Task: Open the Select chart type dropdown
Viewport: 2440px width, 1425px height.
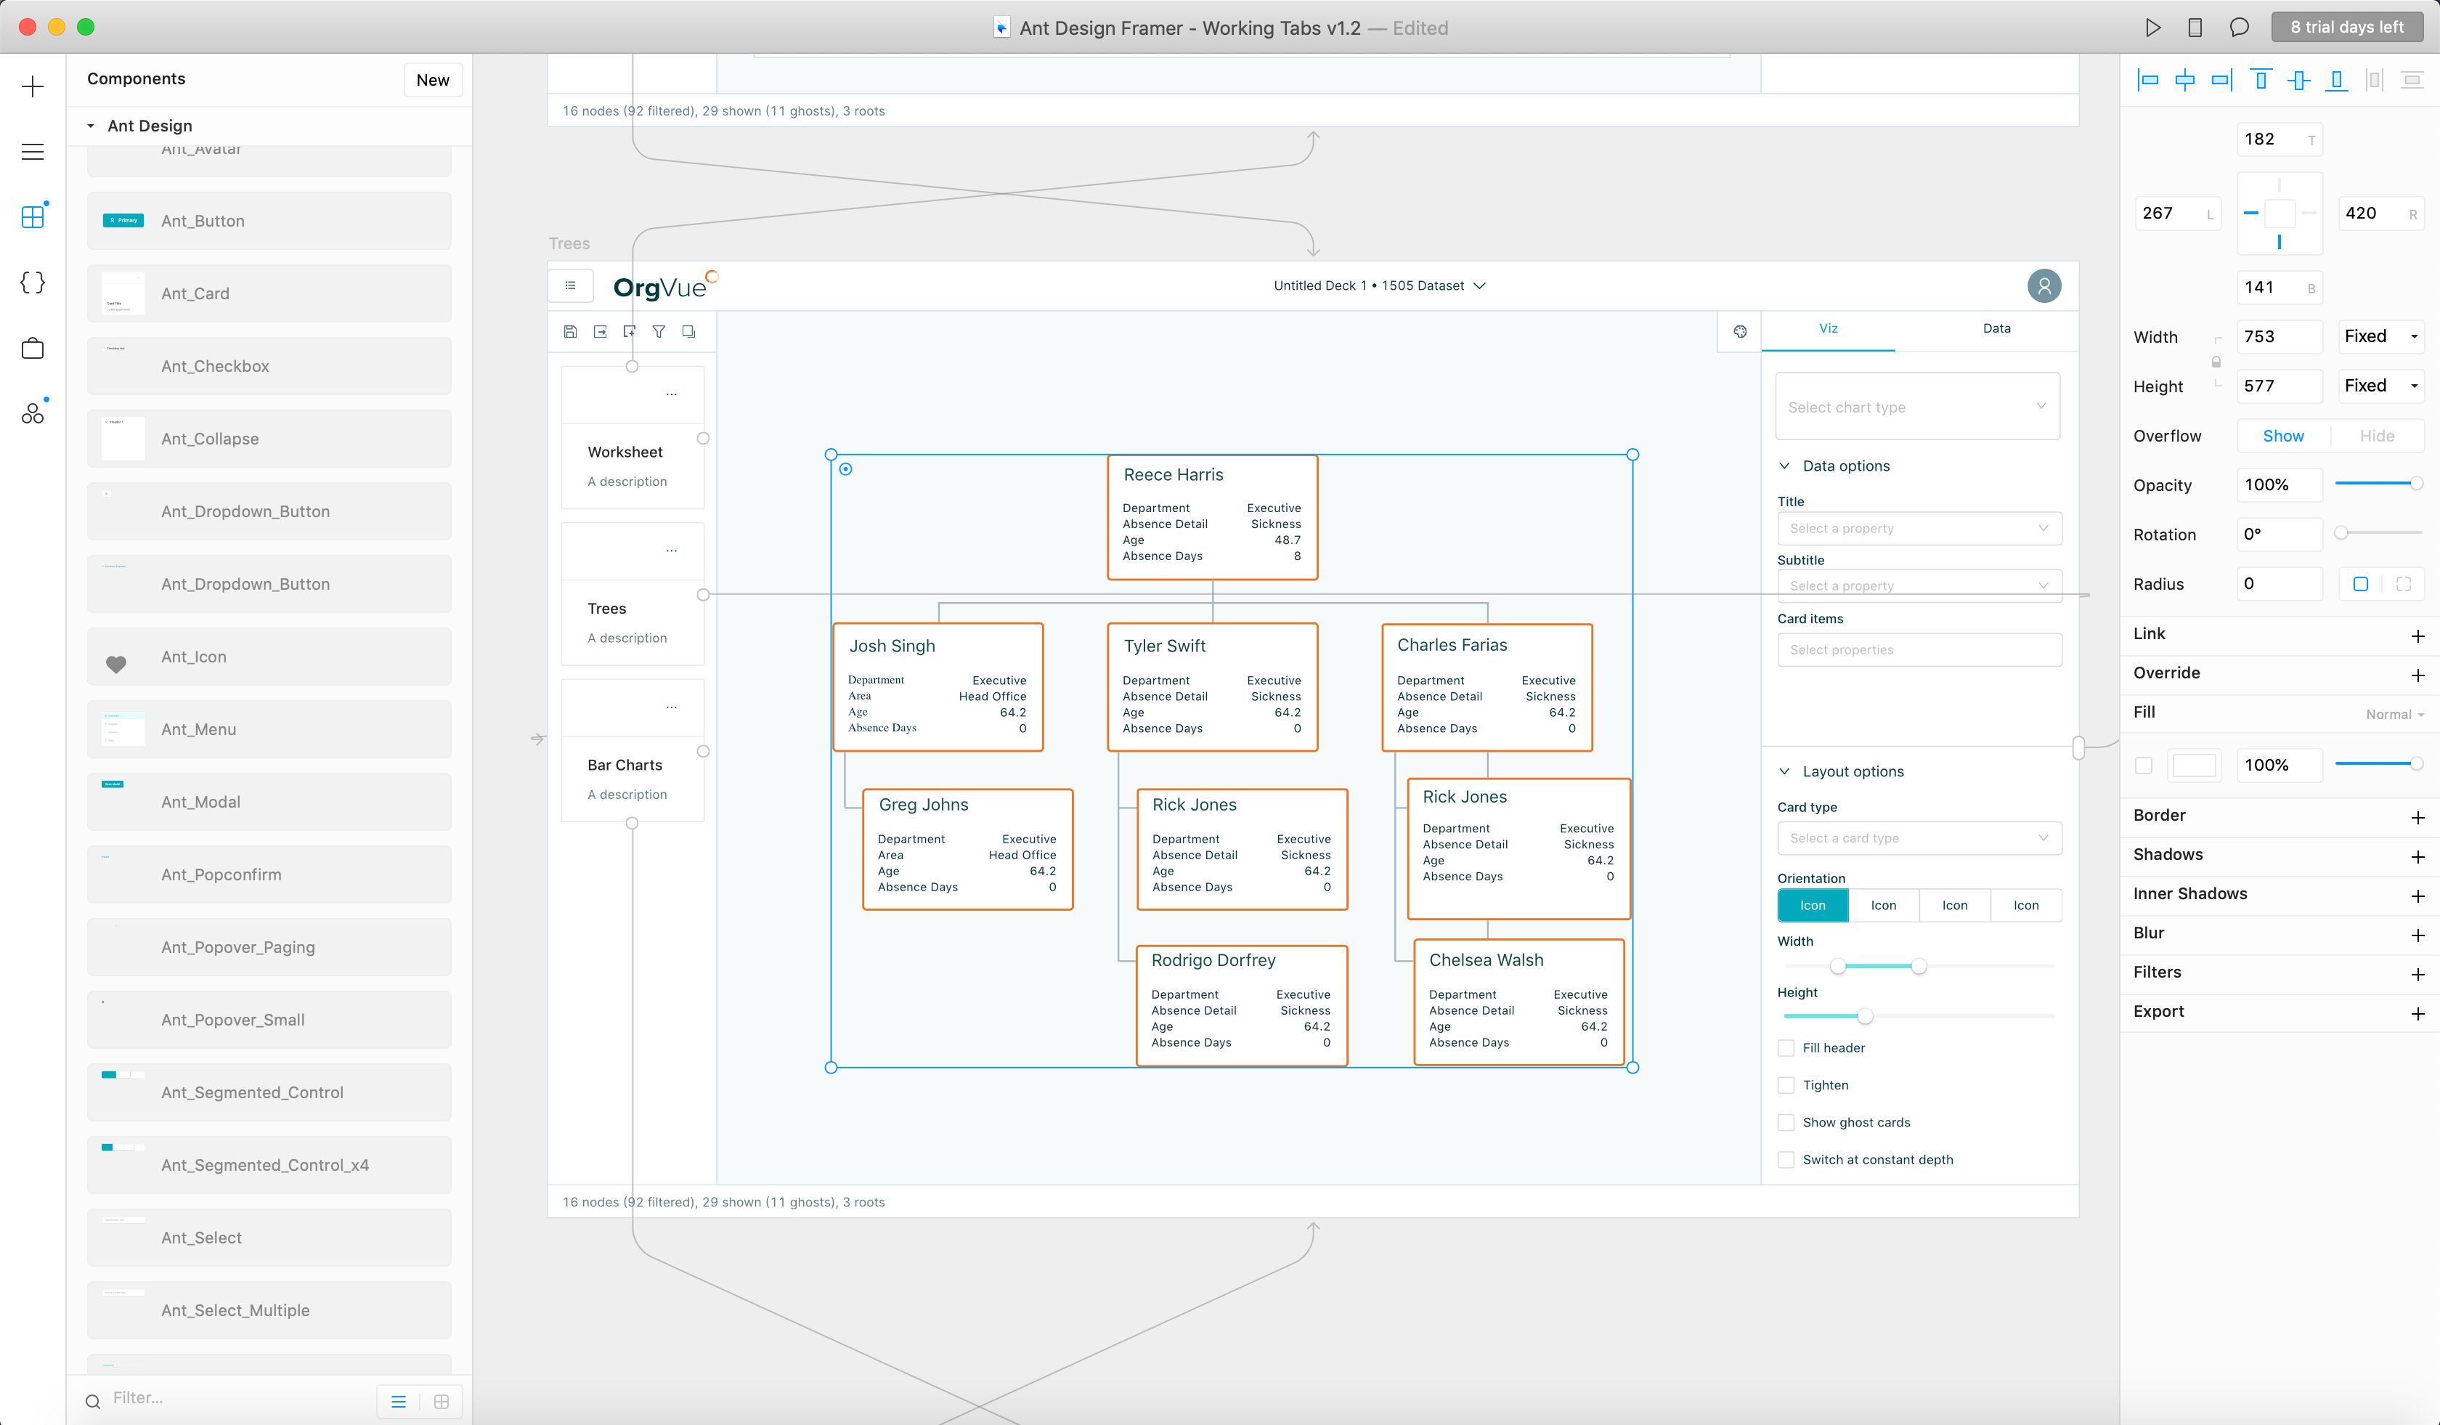Action: 1917,407
